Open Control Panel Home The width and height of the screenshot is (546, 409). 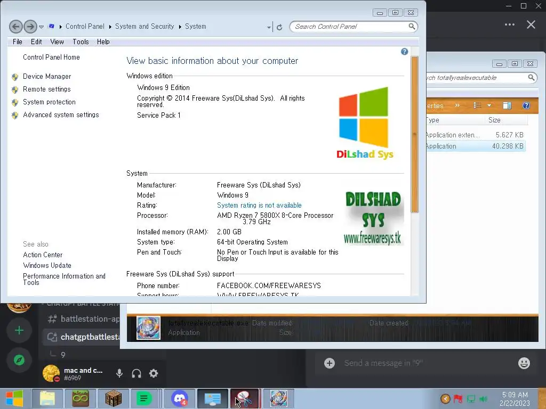tap(51, 57)
